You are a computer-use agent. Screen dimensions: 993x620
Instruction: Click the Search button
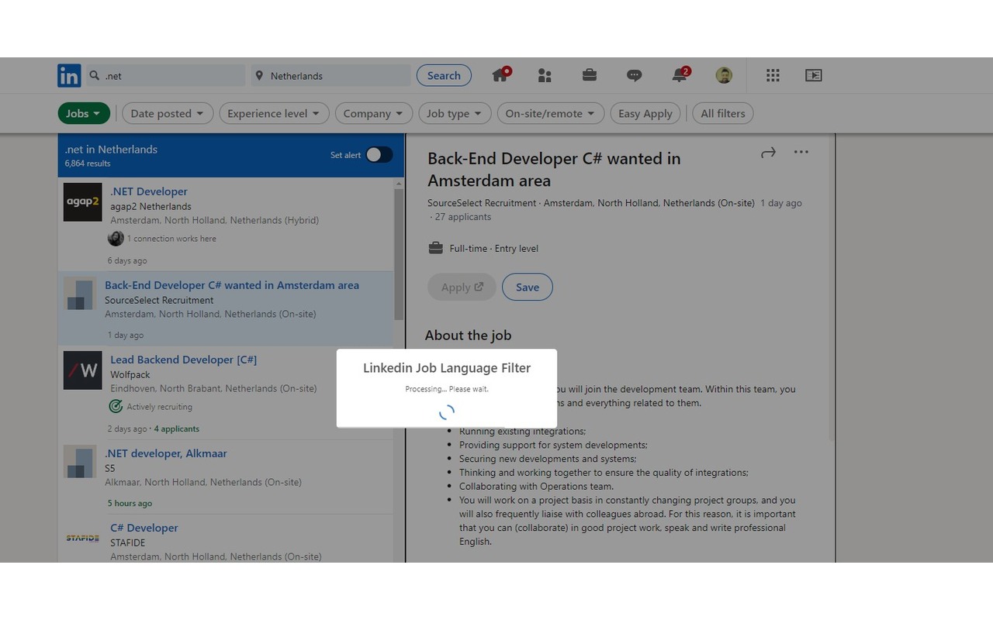click(444, 75)
